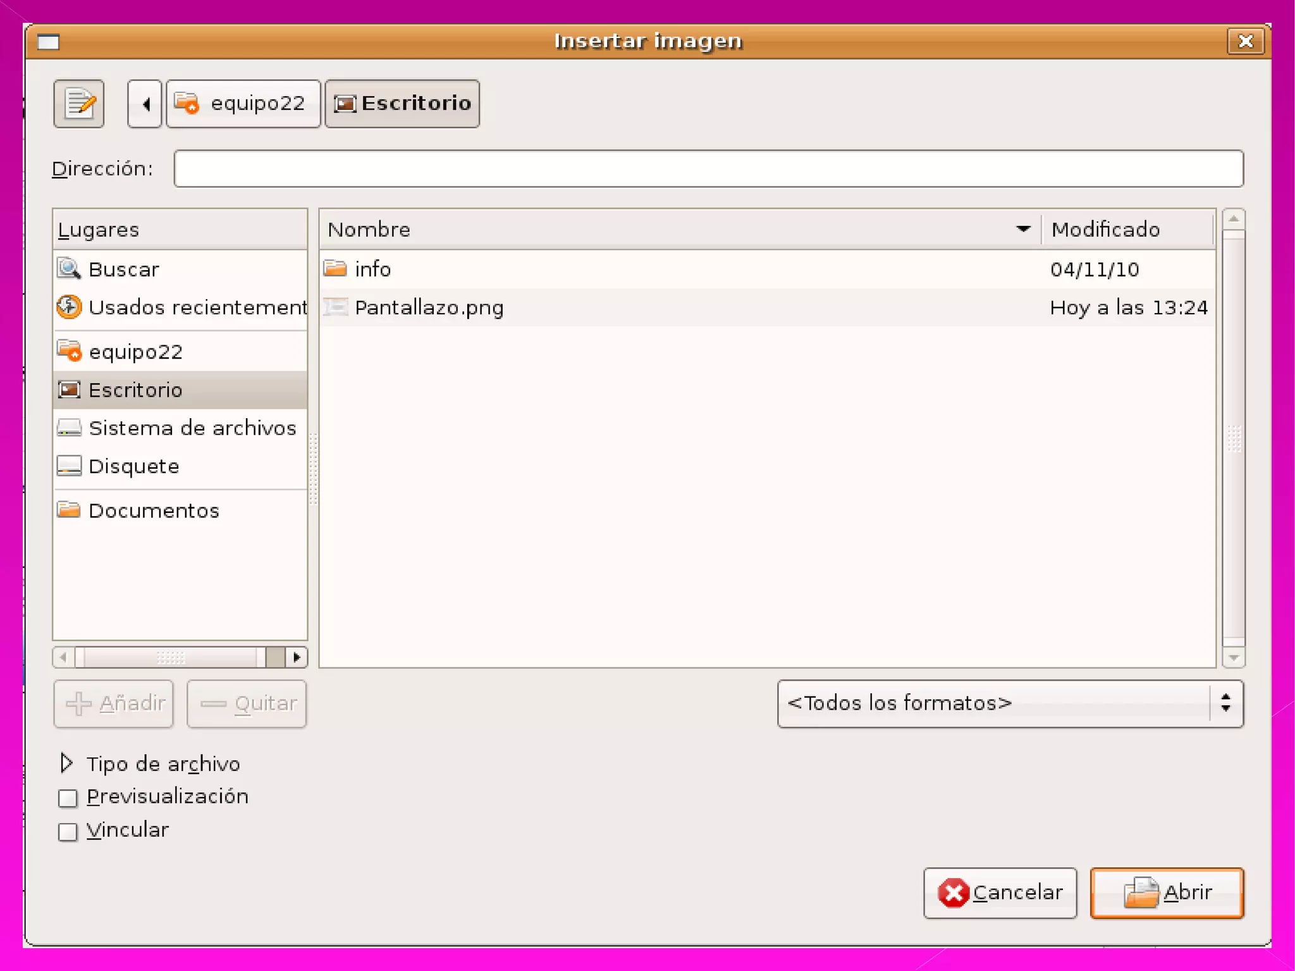The height and width of the screenshot is (971, 1295).
Task: Click the Dirección text input field
Action: pyautogui.click(x=708, y=169)
